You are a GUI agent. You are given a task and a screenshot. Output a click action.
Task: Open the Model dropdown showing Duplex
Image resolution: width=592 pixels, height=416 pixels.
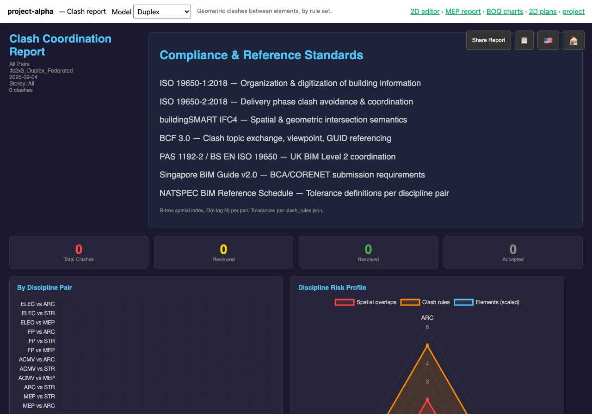click(162, 12)
